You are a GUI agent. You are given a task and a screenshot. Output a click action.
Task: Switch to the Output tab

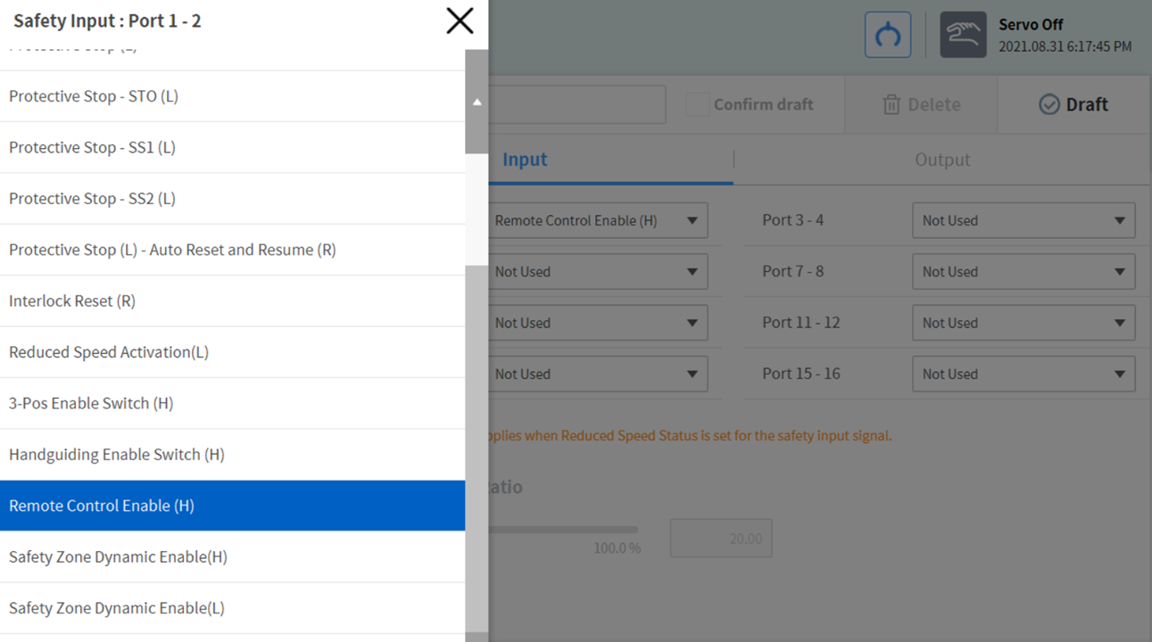[x=941, y=160]
